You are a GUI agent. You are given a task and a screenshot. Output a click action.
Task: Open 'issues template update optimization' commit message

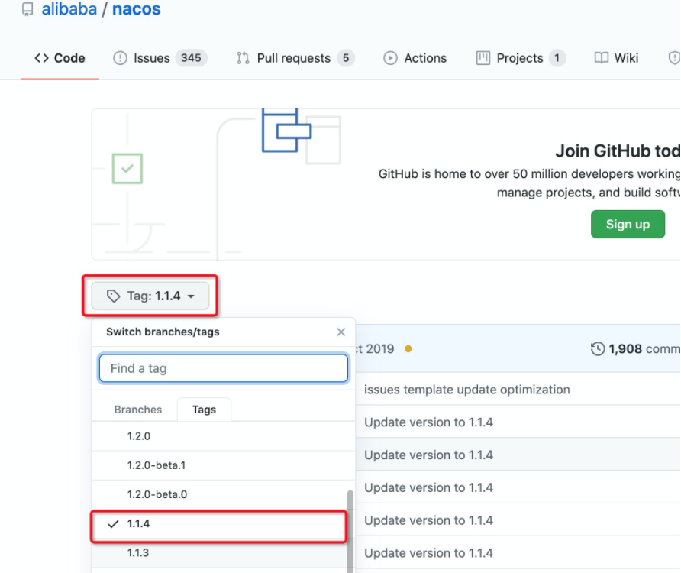coord(467,390)
